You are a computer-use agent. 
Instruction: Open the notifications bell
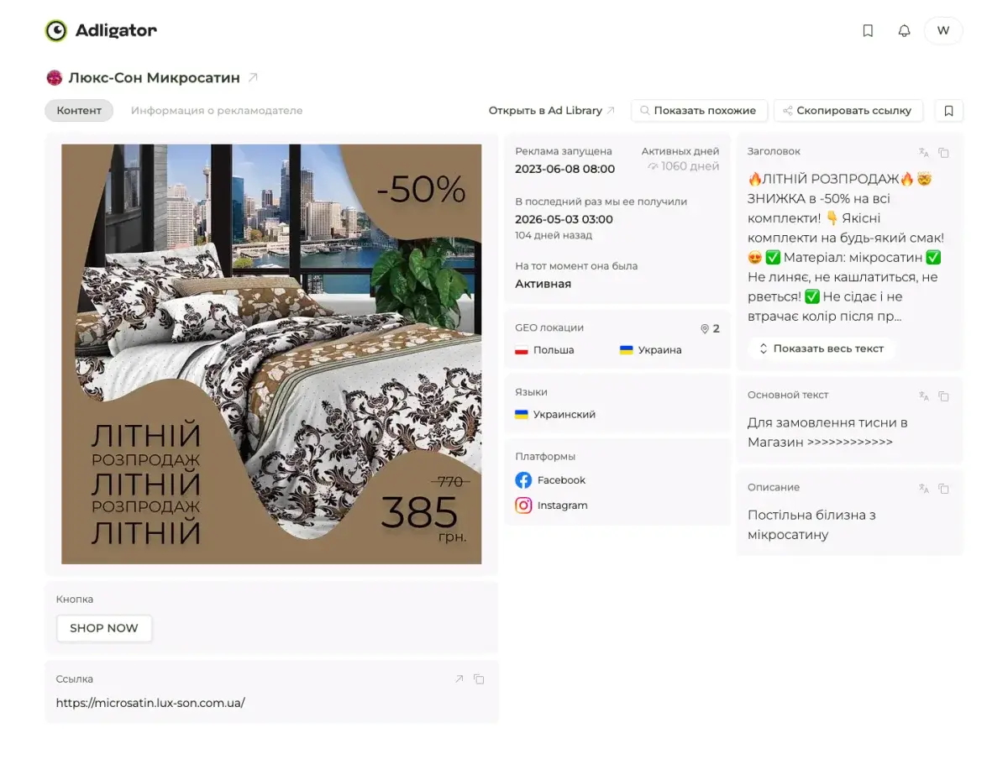[x=904, y=31]
